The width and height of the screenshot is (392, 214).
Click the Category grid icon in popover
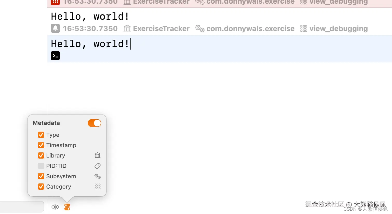pyautogui.click(x=98, y=187)
